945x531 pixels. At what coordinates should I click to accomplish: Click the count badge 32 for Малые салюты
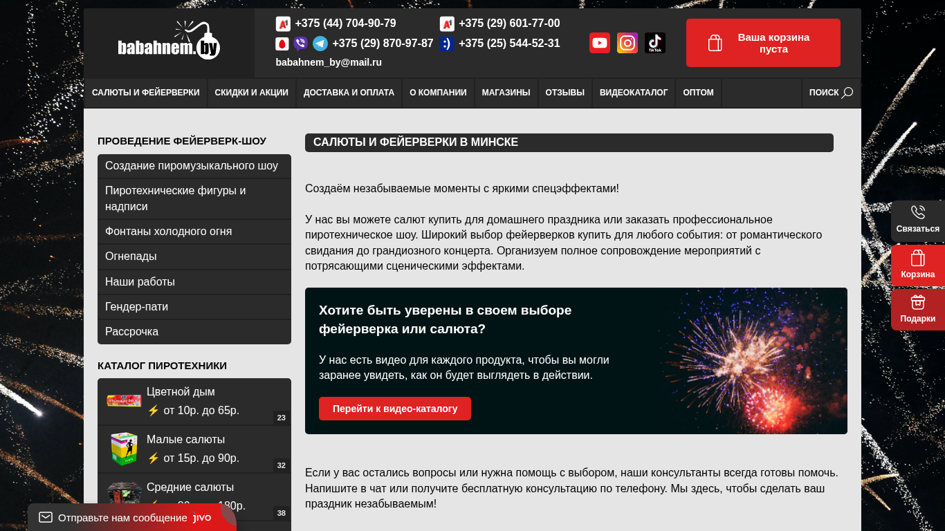coord(281,465)
